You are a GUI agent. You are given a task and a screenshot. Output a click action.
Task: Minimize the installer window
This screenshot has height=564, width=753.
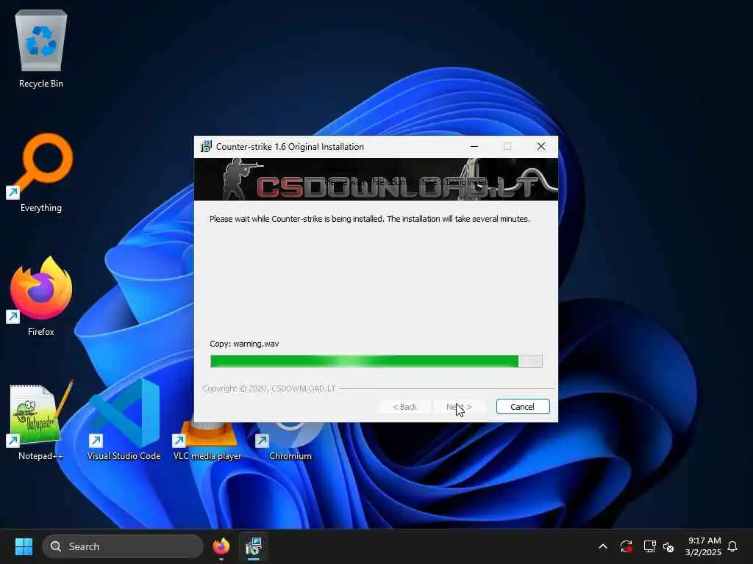click(474, 146)
